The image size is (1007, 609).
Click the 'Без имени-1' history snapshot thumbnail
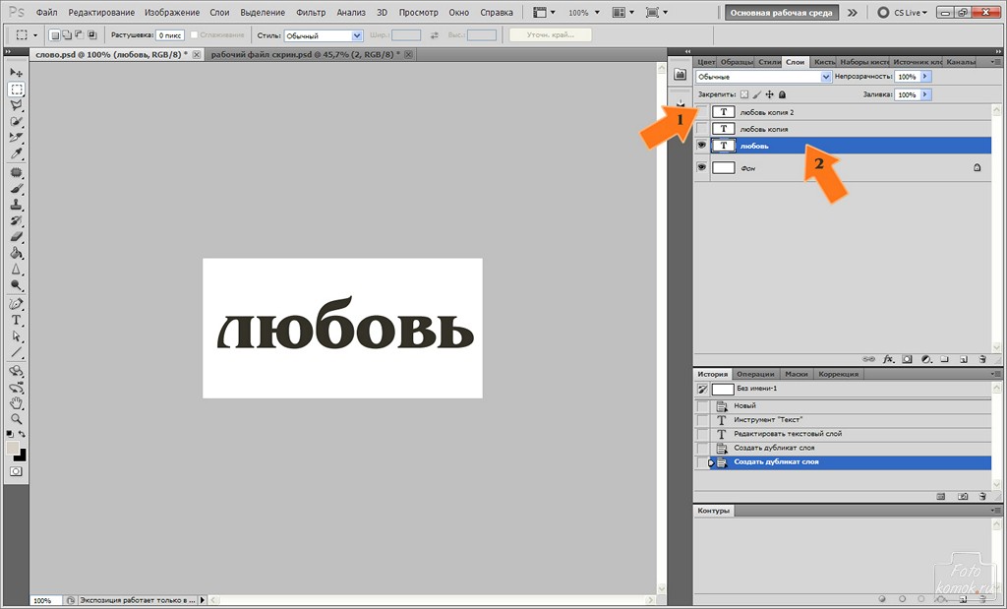click(723, 390)
